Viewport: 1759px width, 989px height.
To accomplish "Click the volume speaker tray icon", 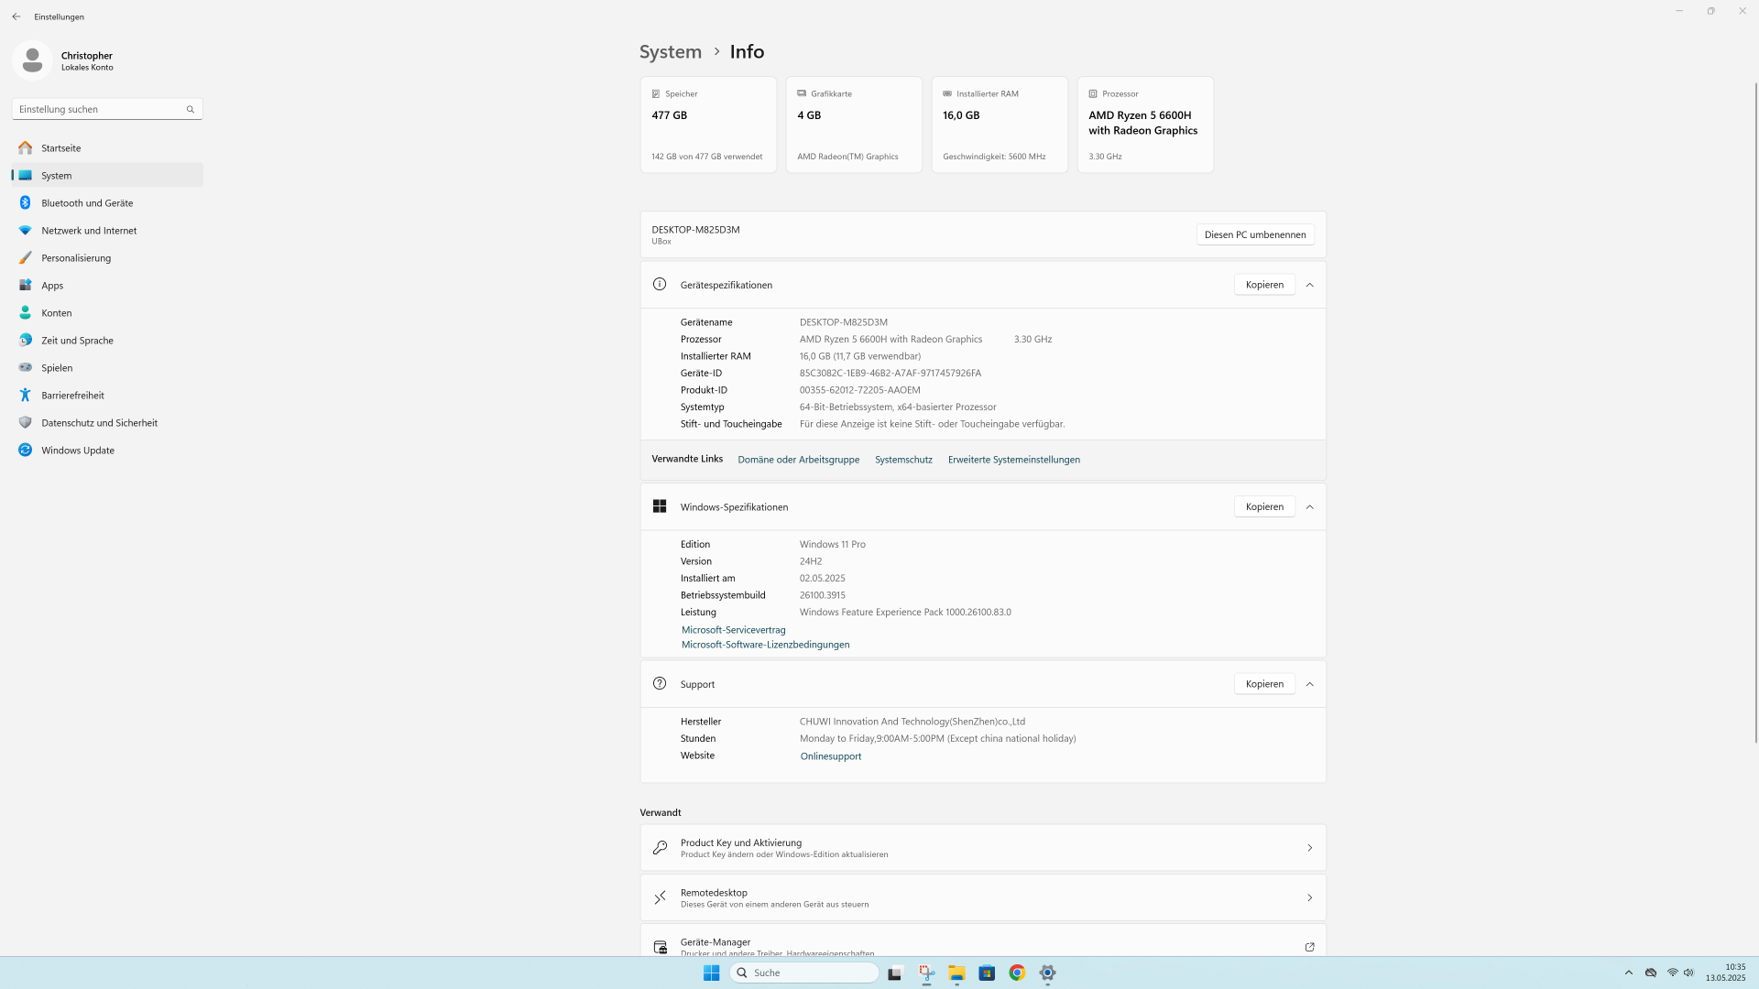I will 1688,973.
